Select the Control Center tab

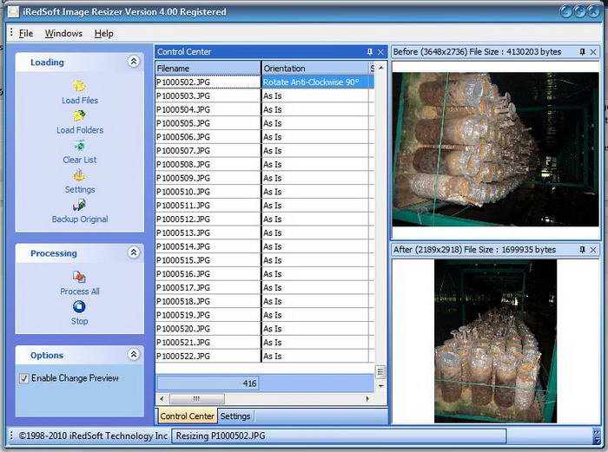point(188,416)
